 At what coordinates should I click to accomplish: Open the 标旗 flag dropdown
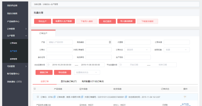(177, 50)
